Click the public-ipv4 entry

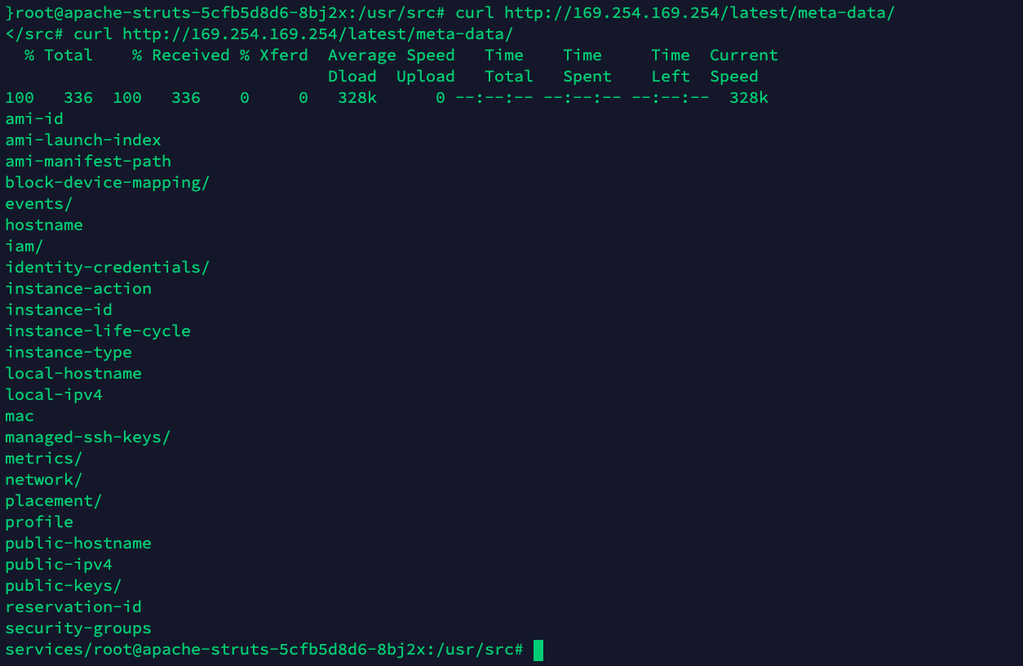59,565
